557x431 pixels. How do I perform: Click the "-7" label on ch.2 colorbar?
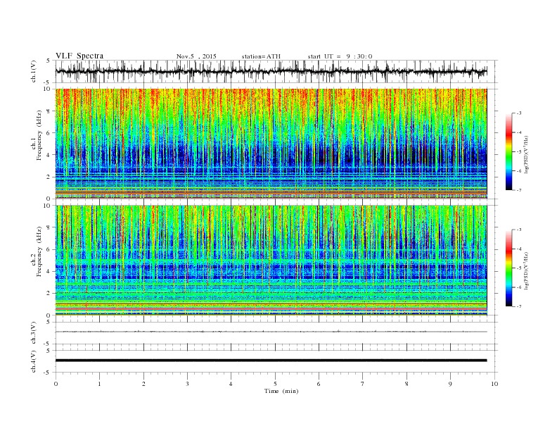coord(518,306)
